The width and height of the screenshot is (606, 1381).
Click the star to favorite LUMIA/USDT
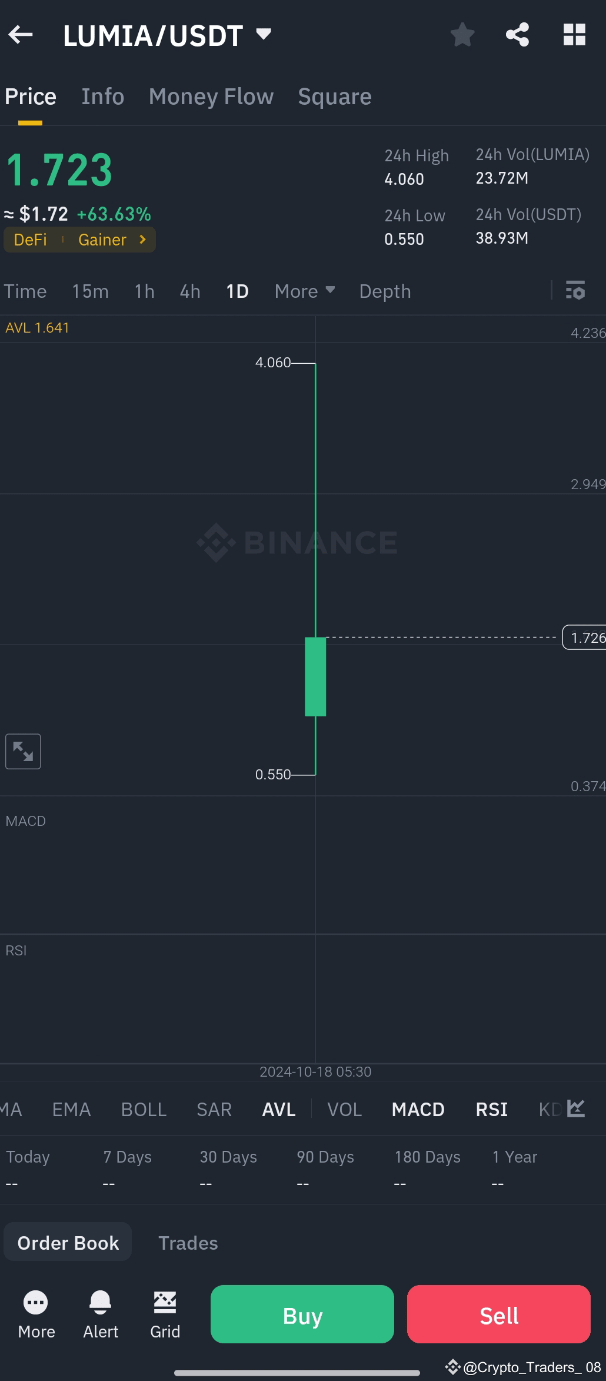[x=462, y=34]
